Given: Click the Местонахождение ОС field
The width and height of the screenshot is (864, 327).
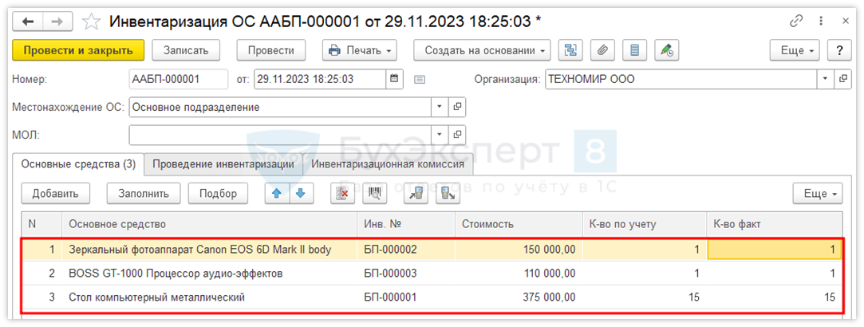Looking at the screenshot, I should pyautogui.click(x=280, y=108).
